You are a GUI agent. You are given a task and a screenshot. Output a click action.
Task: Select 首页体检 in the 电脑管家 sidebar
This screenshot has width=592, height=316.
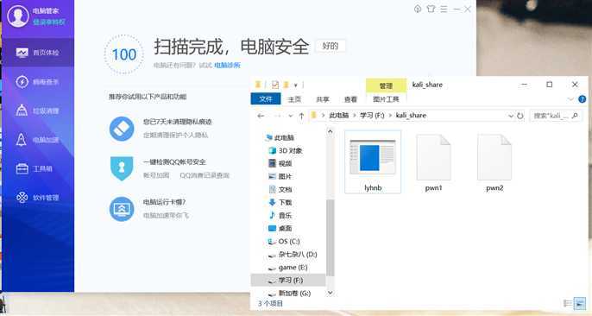[38, 53]
